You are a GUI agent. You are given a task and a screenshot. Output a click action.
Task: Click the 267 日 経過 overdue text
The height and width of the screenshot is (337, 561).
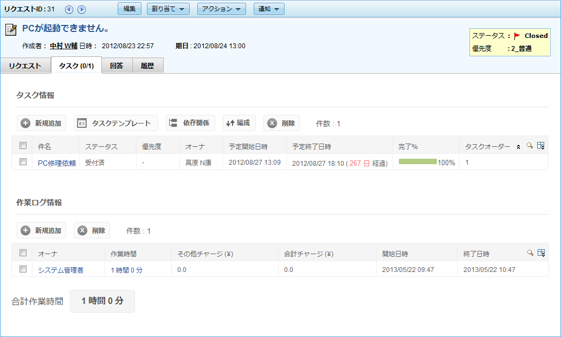point(367,163)
